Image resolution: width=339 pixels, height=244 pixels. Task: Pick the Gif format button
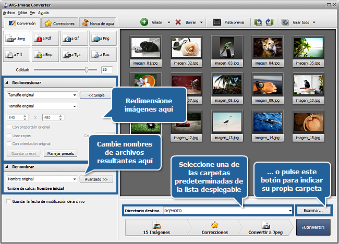74,38
